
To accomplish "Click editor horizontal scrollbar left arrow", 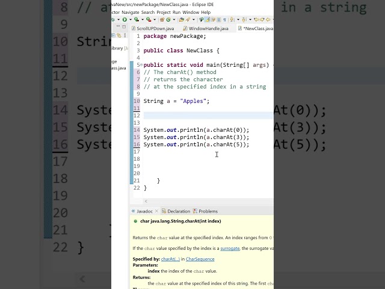I will click(146, 201).
